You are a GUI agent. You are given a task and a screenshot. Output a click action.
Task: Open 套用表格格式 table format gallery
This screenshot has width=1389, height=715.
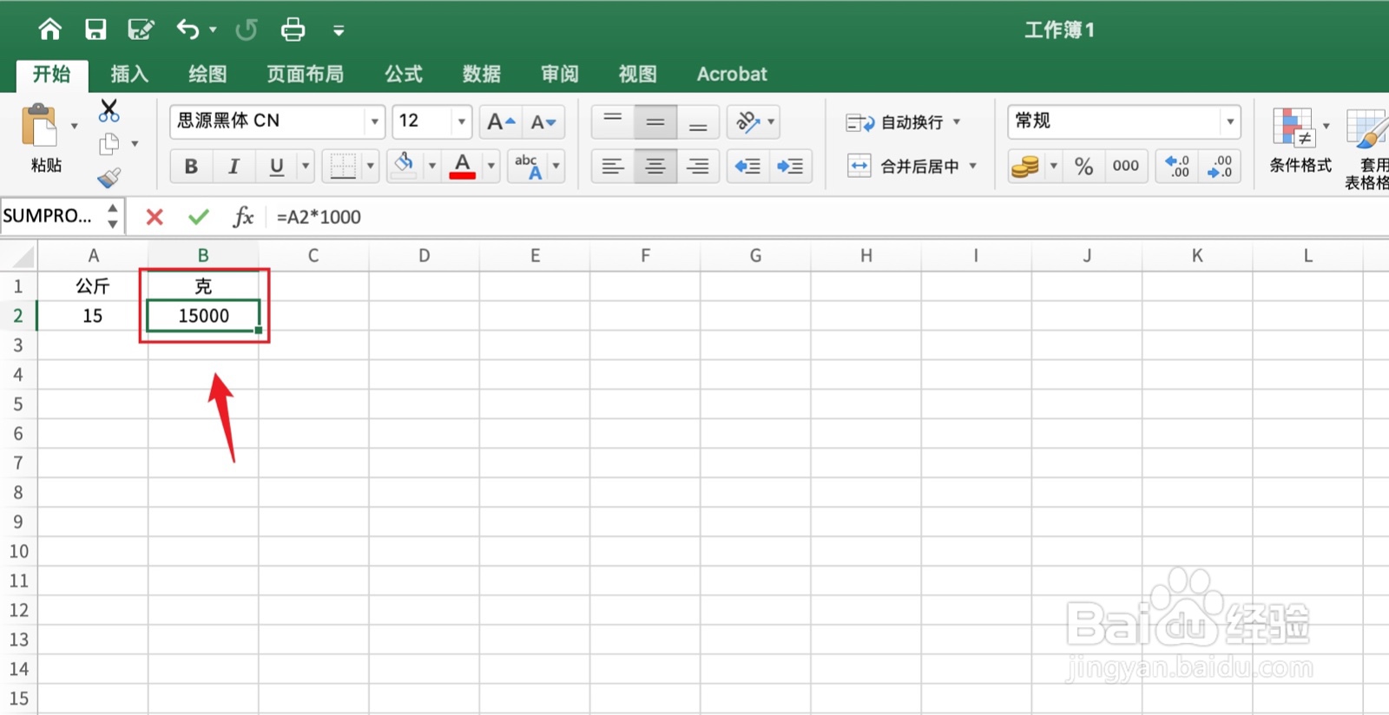[x=1367, y=148]
